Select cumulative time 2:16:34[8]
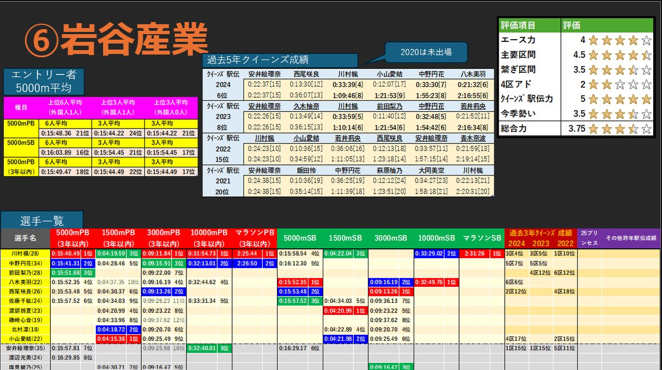The width and height of the screenshot is (662, 370). tap(472, 127)
